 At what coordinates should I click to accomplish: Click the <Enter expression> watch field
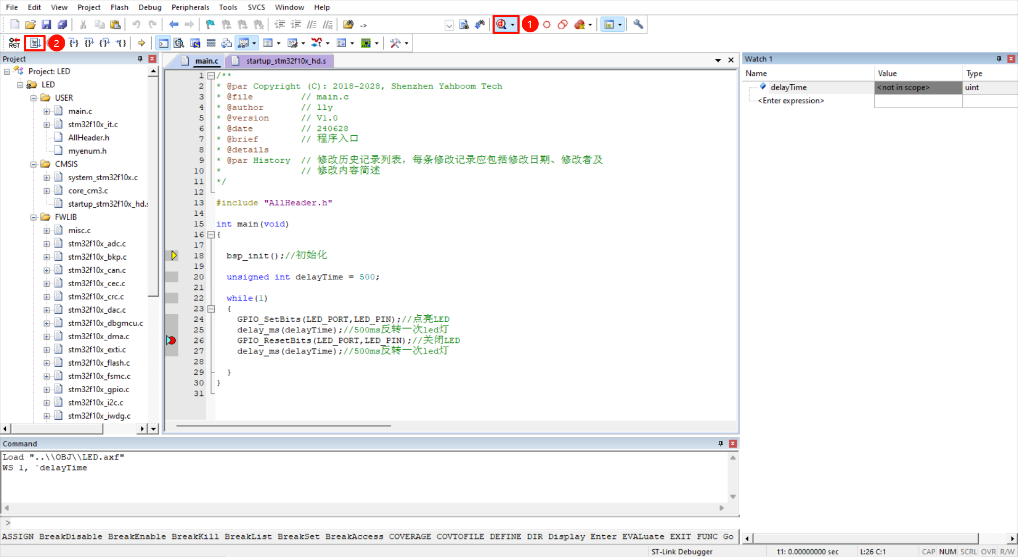point(791,101)
